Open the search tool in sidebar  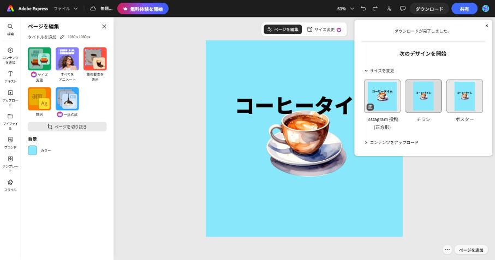point(10,29)
